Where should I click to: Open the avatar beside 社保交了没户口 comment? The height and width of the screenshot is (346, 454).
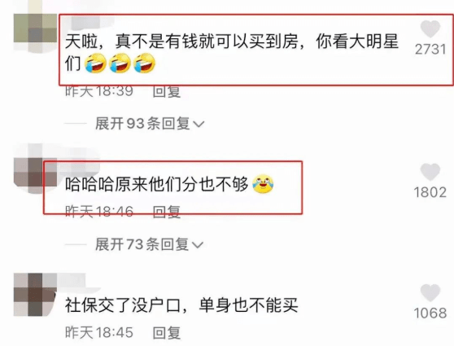tap(35, 294)
